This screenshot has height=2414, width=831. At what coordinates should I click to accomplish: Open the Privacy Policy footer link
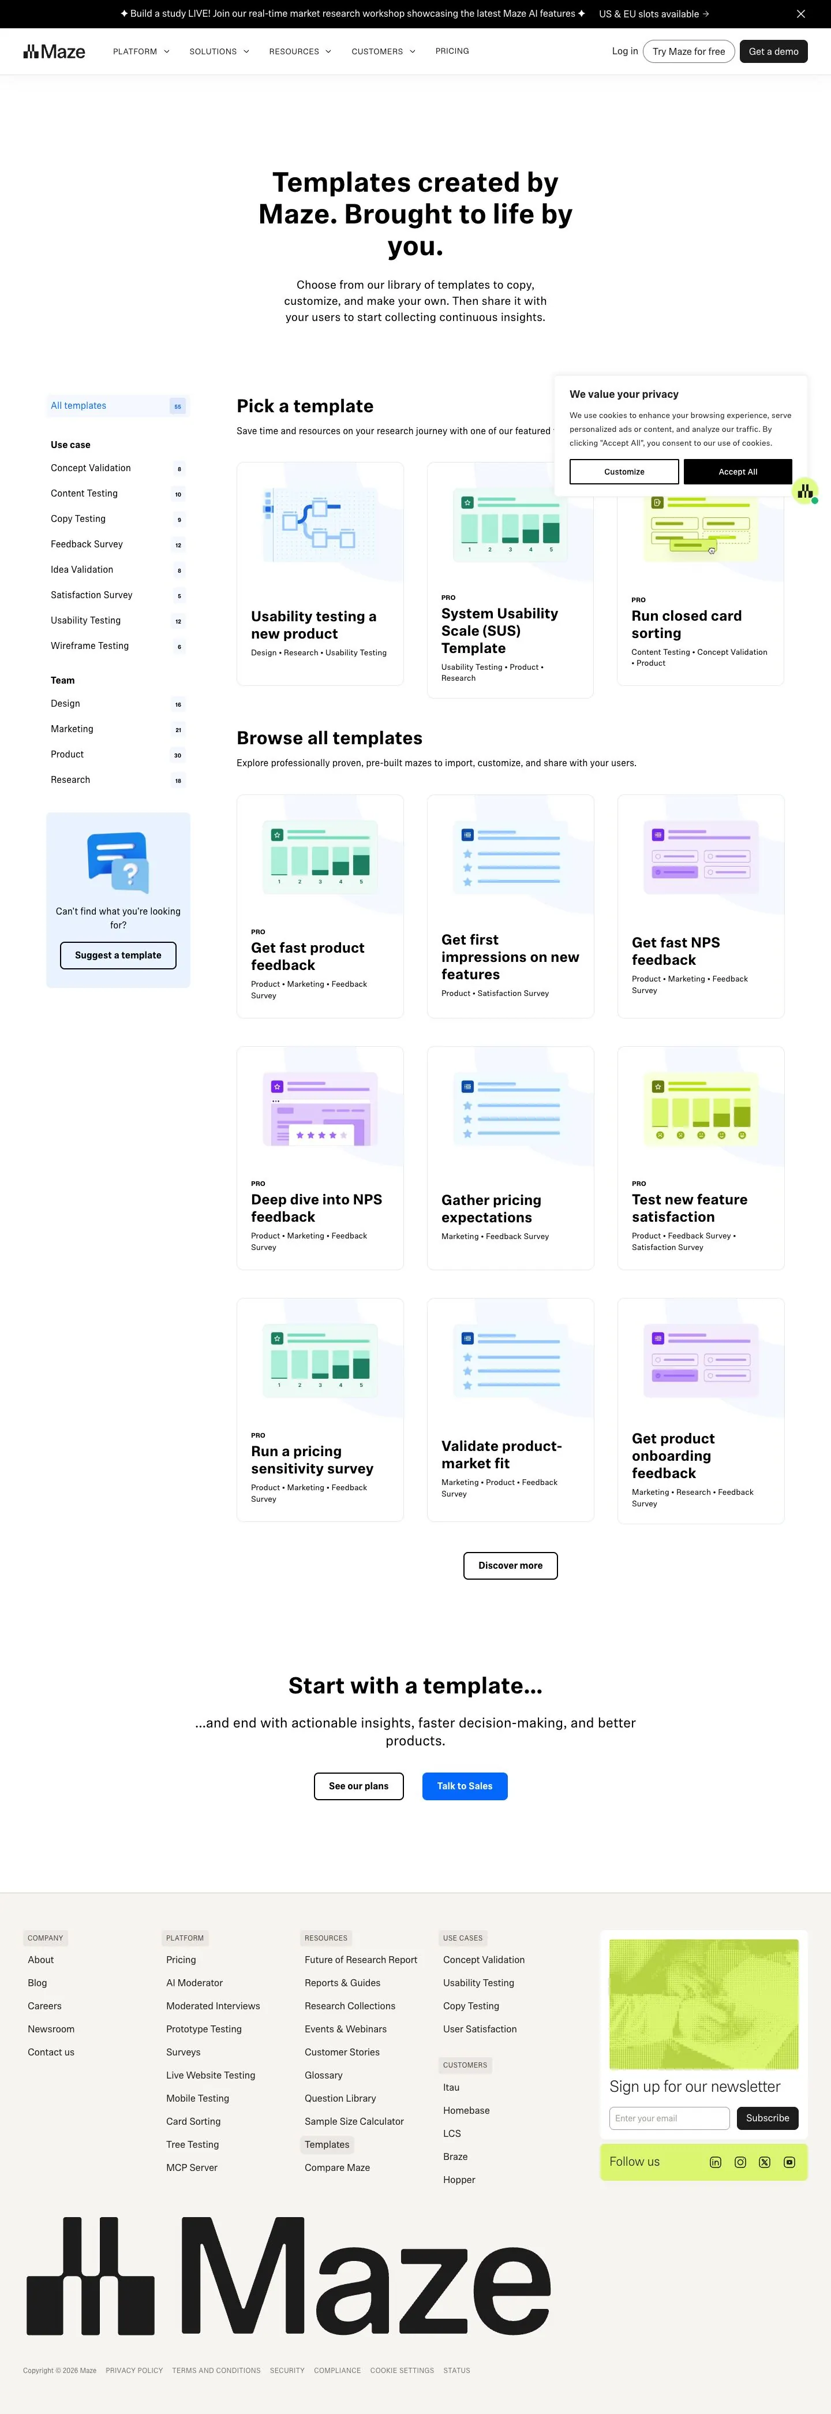134,2370
